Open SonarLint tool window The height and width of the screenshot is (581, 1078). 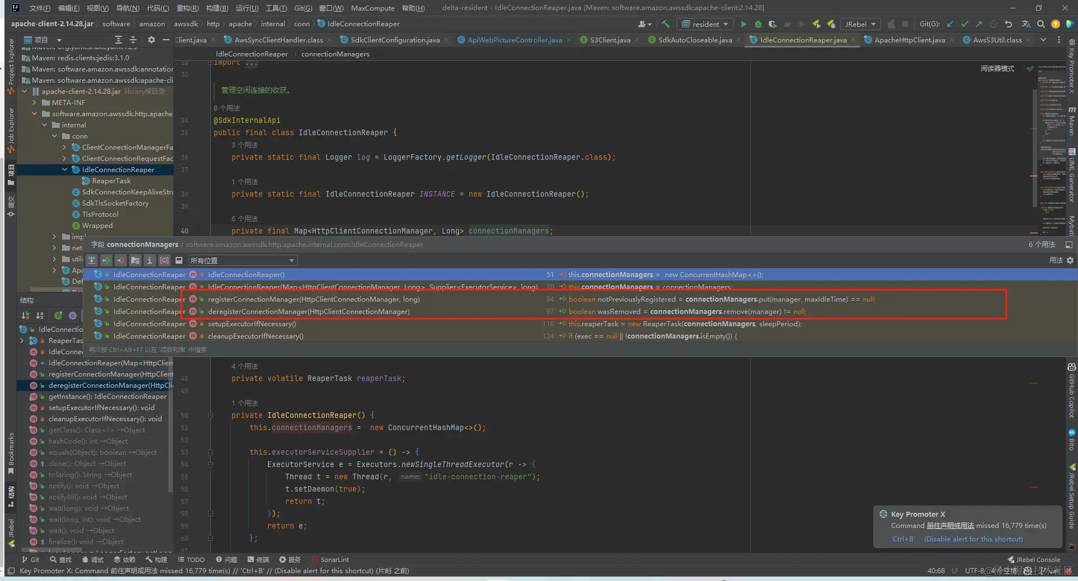[x=330, y=560]
